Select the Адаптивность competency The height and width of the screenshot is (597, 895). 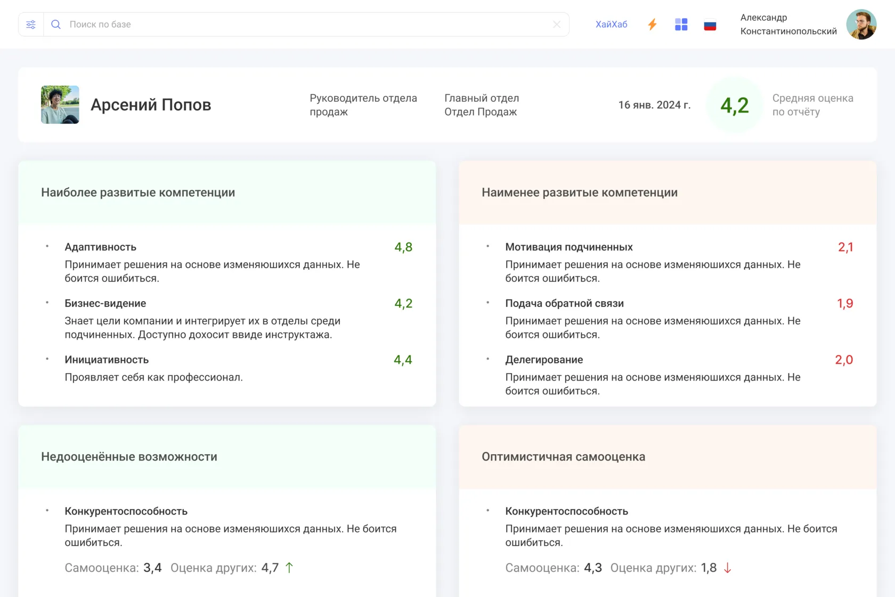pos(101,247)
